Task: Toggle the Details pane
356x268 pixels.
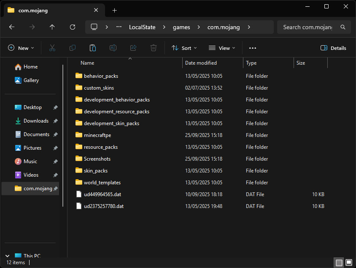Action: [x=333, y=48]
